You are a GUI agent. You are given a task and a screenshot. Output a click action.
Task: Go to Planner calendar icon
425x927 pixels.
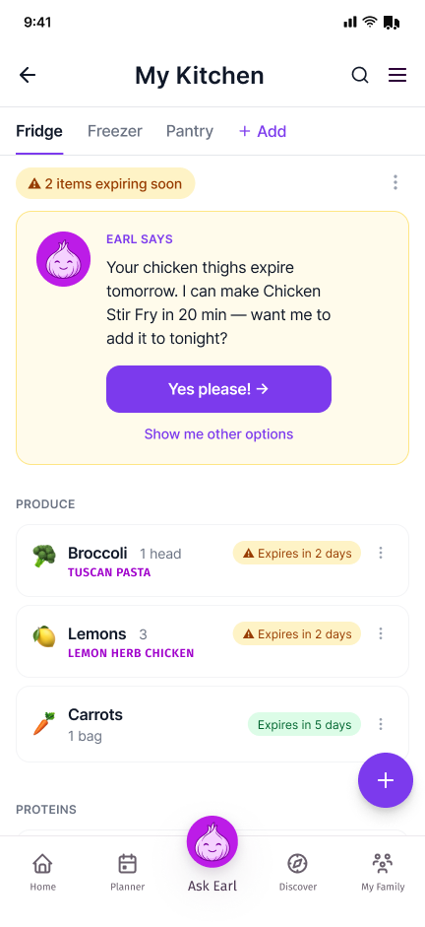[x=128, y=872]
